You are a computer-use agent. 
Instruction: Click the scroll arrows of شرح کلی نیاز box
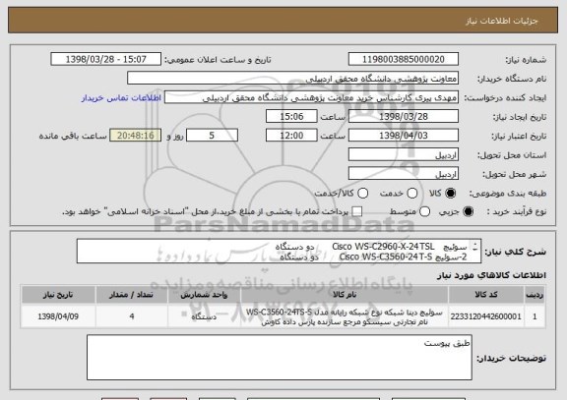coord(475,247)
